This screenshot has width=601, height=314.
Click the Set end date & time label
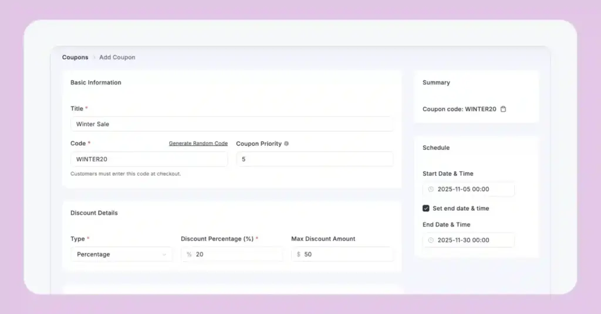(461, 209)
